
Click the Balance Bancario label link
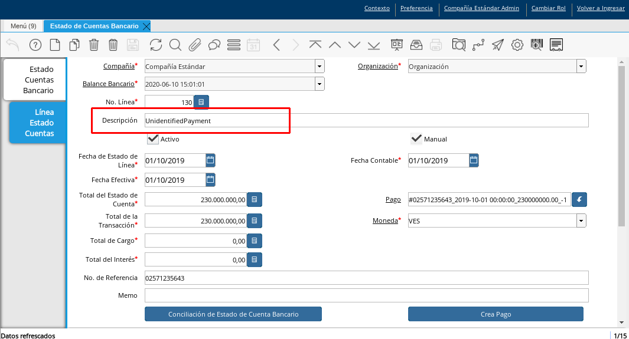tap(108, 84)
